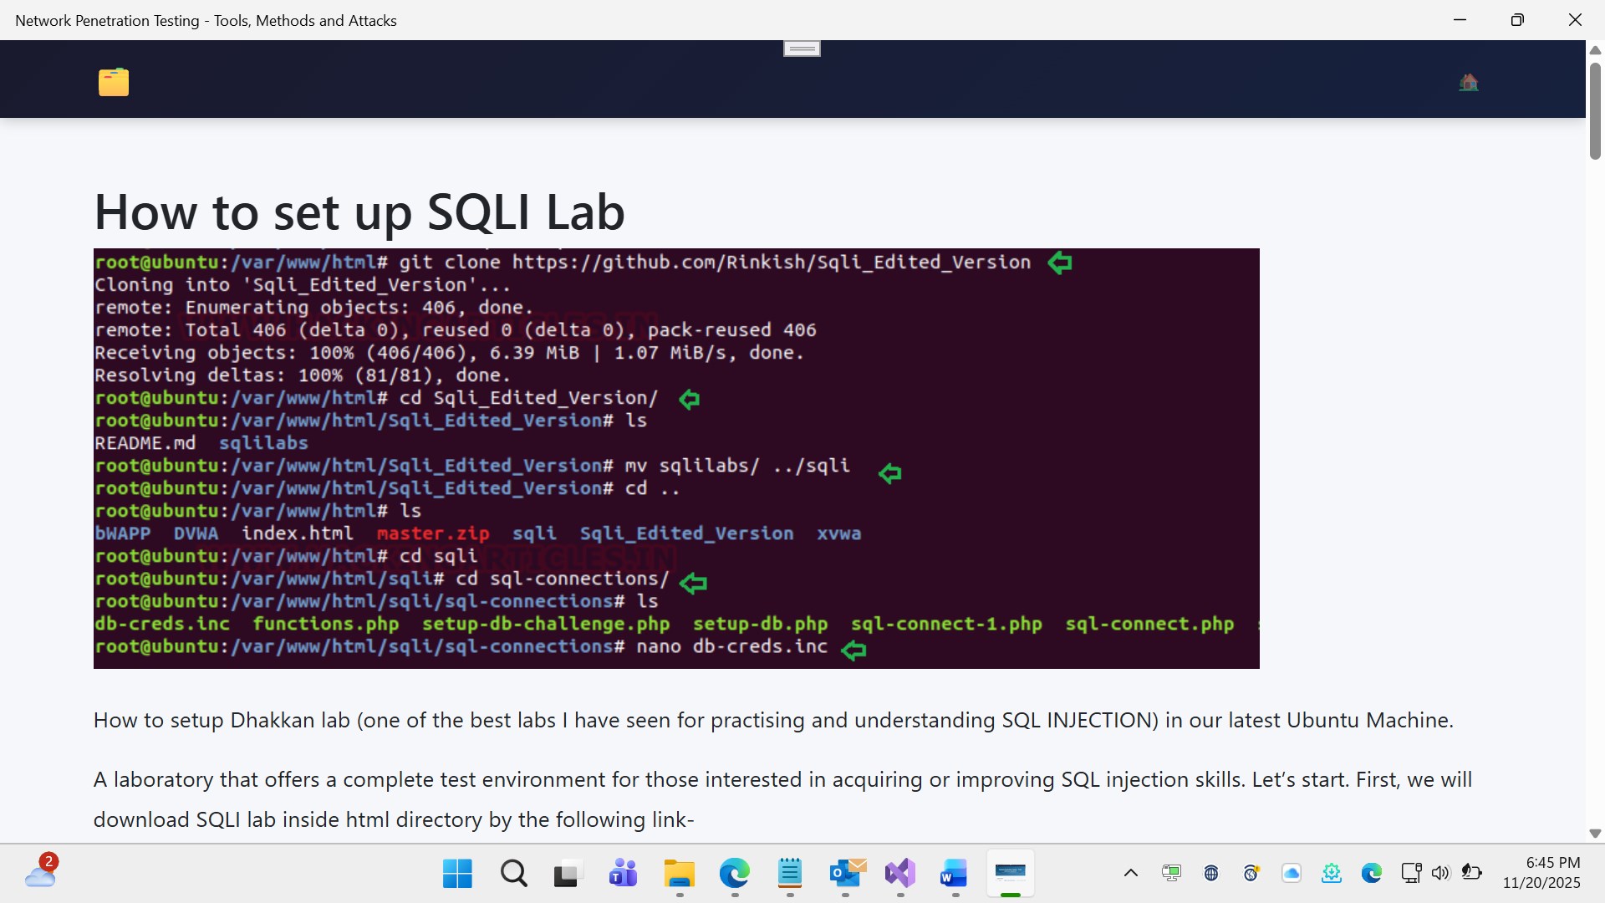Expand hidden system tray icons chevron
This screenshot has height=903, width=1605.
[1130, 874]
